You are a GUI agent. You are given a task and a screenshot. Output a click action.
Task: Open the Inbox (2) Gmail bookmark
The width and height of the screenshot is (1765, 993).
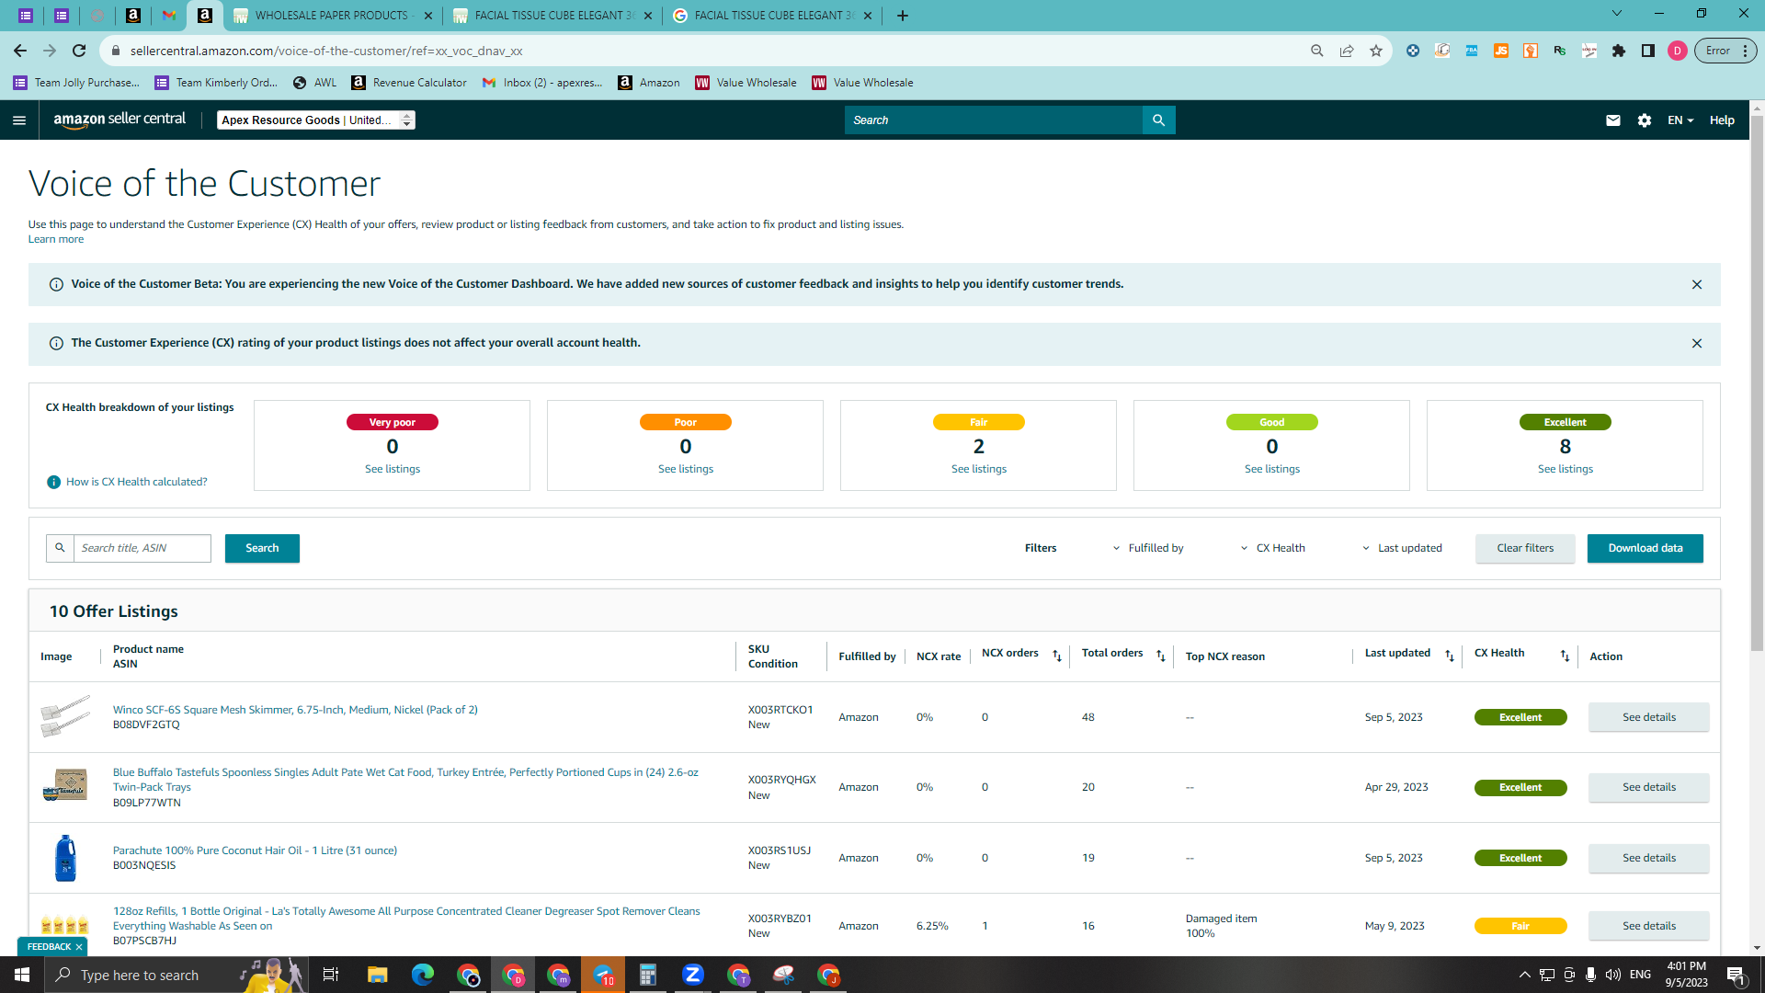click(542, 83)
